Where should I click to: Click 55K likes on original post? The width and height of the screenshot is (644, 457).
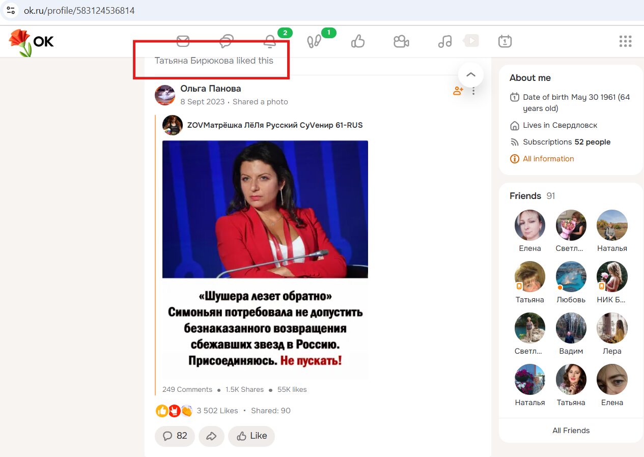coord(292,389)
